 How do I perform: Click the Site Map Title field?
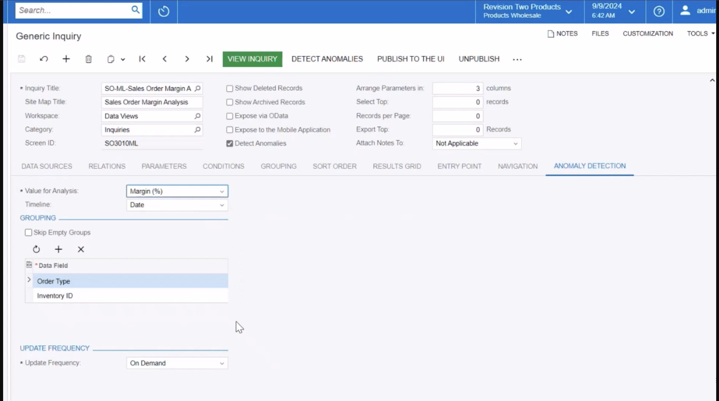[x=151, y=102]
